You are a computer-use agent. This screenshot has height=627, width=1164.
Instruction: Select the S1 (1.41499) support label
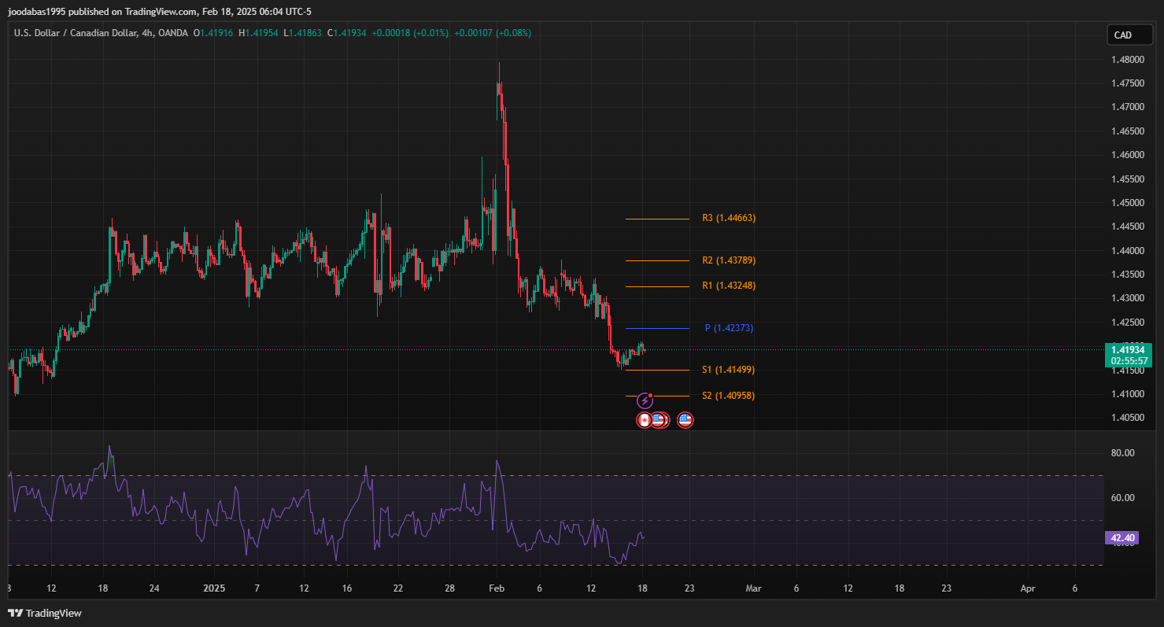click(728, 370)
